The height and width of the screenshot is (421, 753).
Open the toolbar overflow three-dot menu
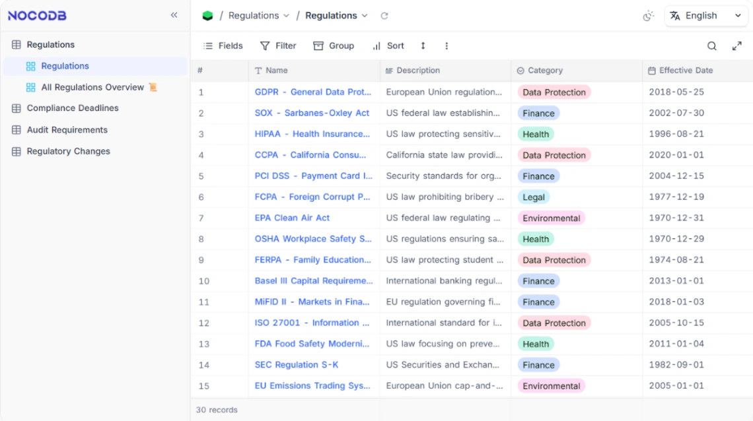tap(447, 46)
